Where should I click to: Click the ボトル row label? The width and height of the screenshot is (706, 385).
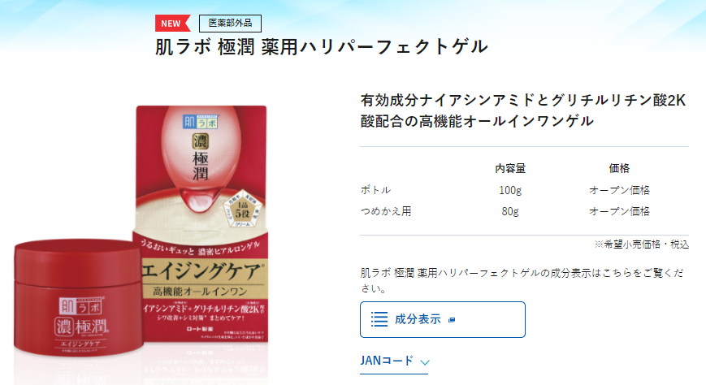(x=375, y=190)
